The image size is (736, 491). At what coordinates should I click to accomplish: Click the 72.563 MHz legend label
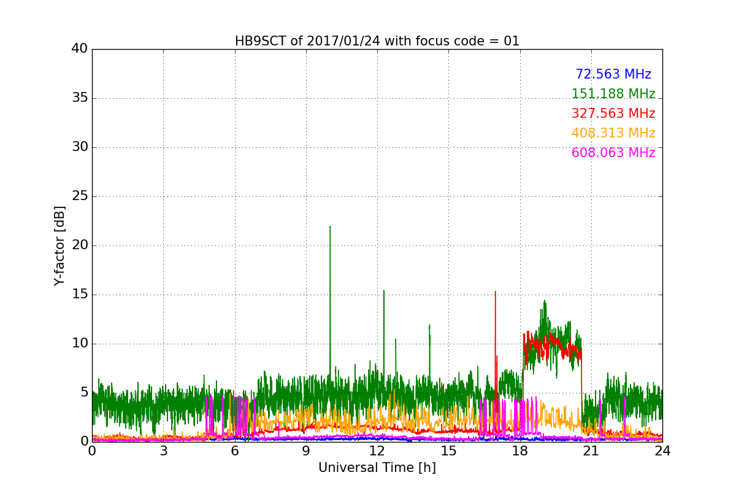[x=613, y=74]
